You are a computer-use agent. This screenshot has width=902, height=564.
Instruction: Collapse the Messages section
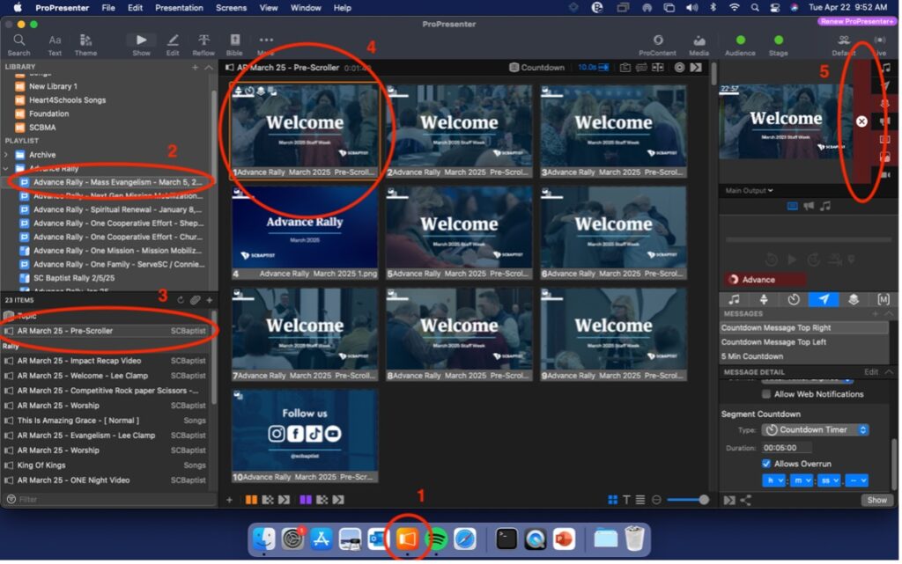pos(889,313)
